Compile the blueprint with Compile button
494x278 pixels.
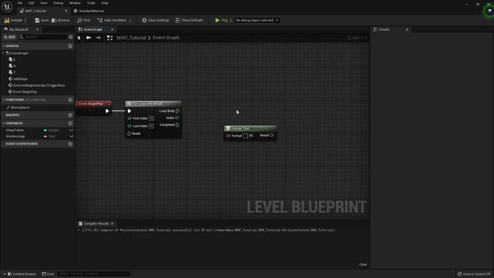coord(13,20)
